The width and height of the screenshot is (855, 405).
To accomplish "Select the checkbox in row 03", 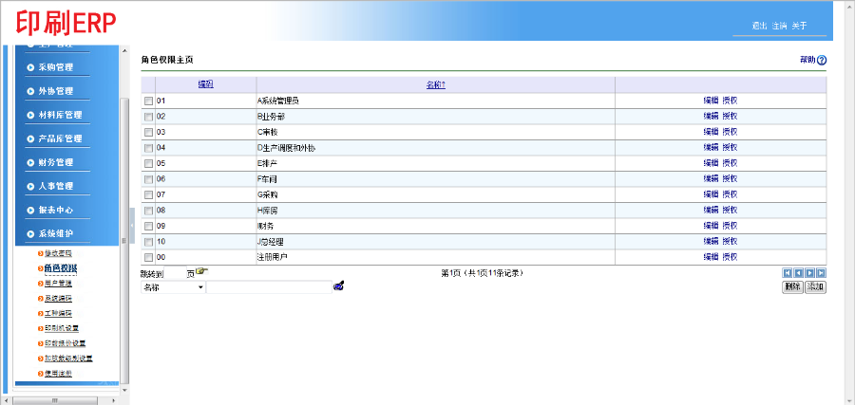I will pos(148,132).
